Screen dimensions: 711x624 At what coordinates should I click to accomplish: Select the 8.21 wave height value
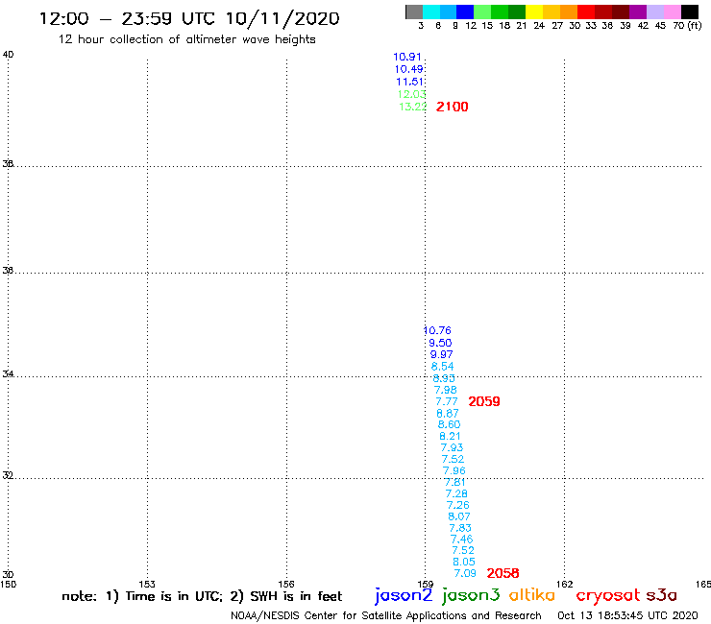pyautogui.click(x=451, y=437)
